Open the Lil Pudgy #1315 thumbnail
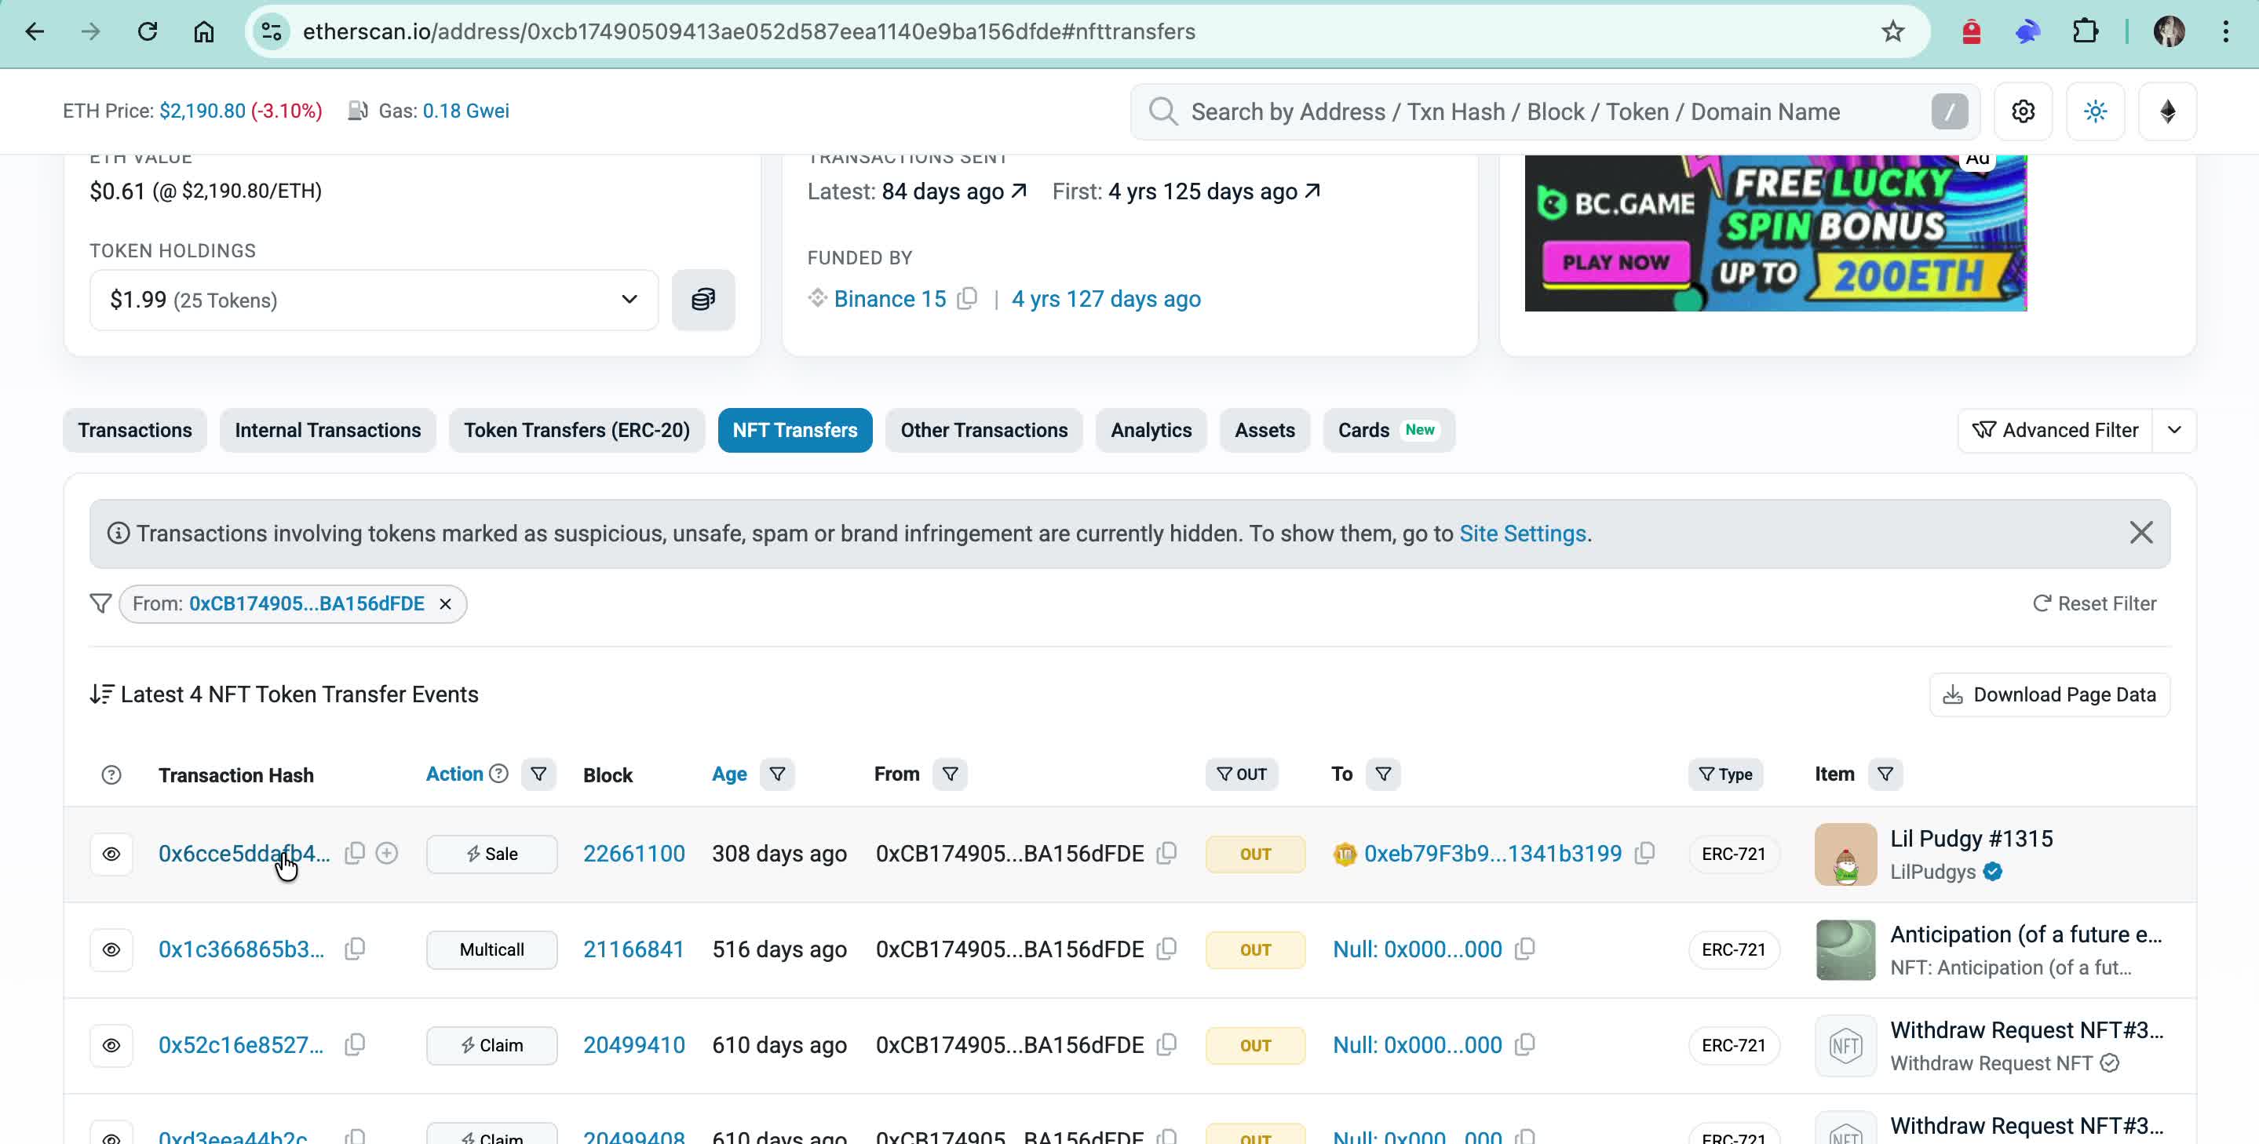The height and width of the screenshot is (1144, 2259). [1845, 854]
